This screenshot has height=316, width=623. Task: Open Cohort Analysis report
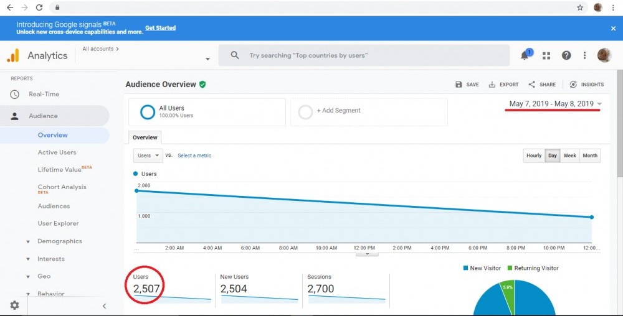point(62,188)
